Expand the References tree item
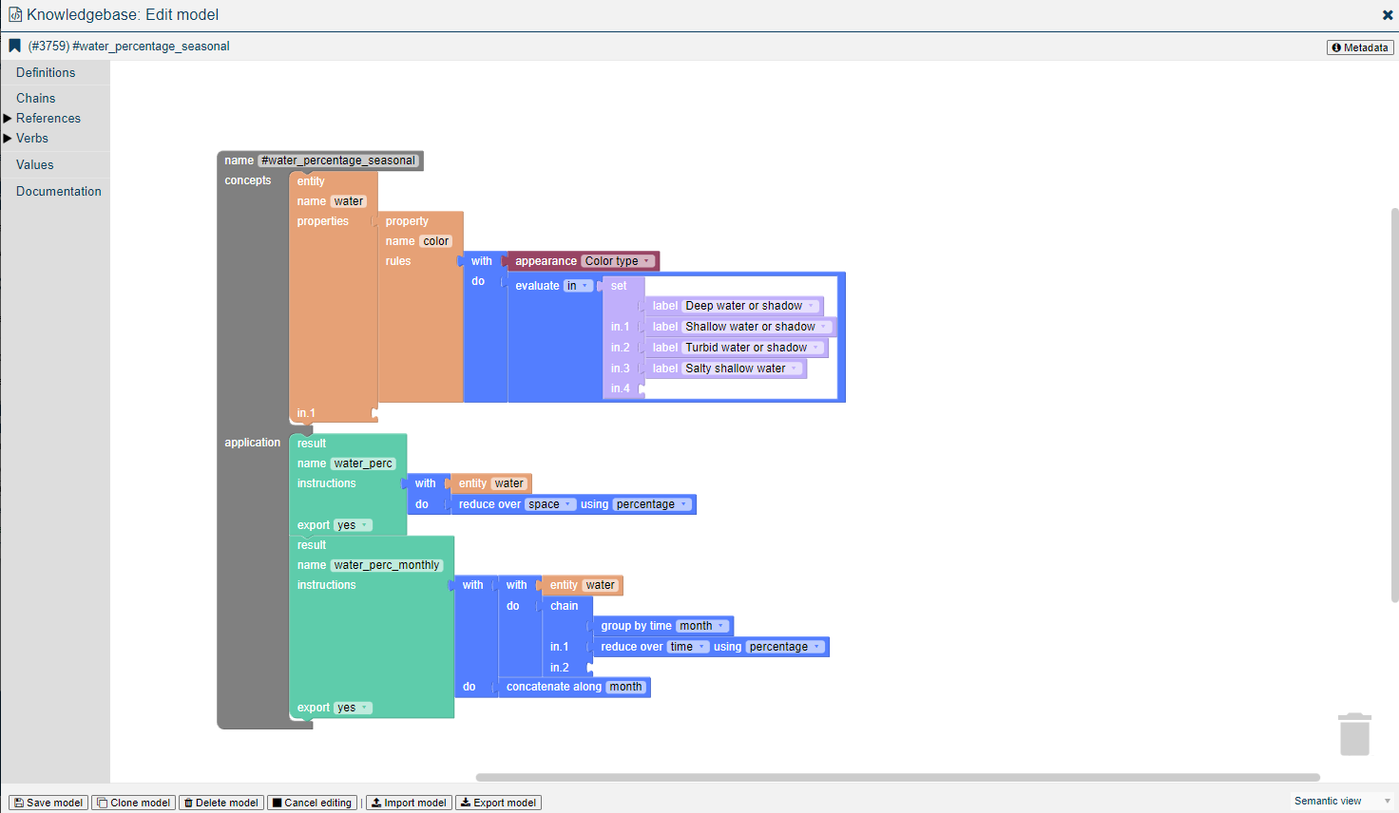This screenshot has height=813, width=1399. 8,119
